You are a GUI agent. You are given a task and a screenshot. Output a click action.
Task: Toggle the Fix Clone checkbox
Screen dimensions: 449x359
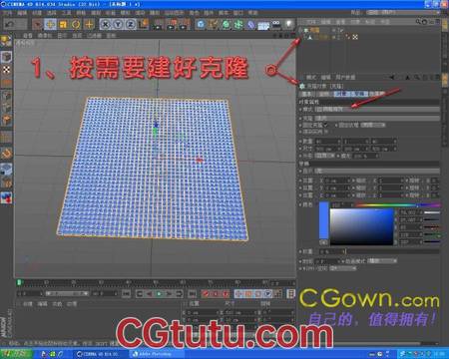tap(326, 125)
